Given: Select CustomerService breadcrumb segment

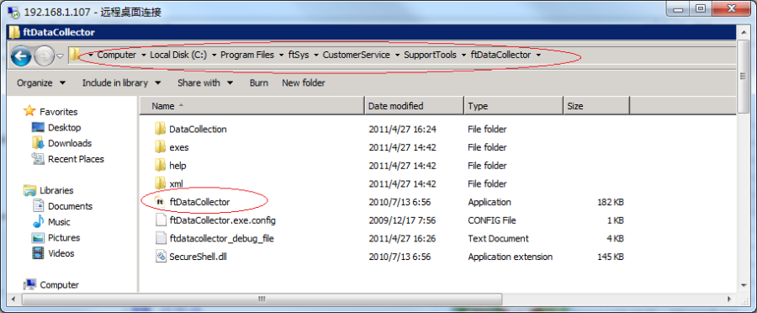Looking at the screenshot, I should tap(357, 55).
